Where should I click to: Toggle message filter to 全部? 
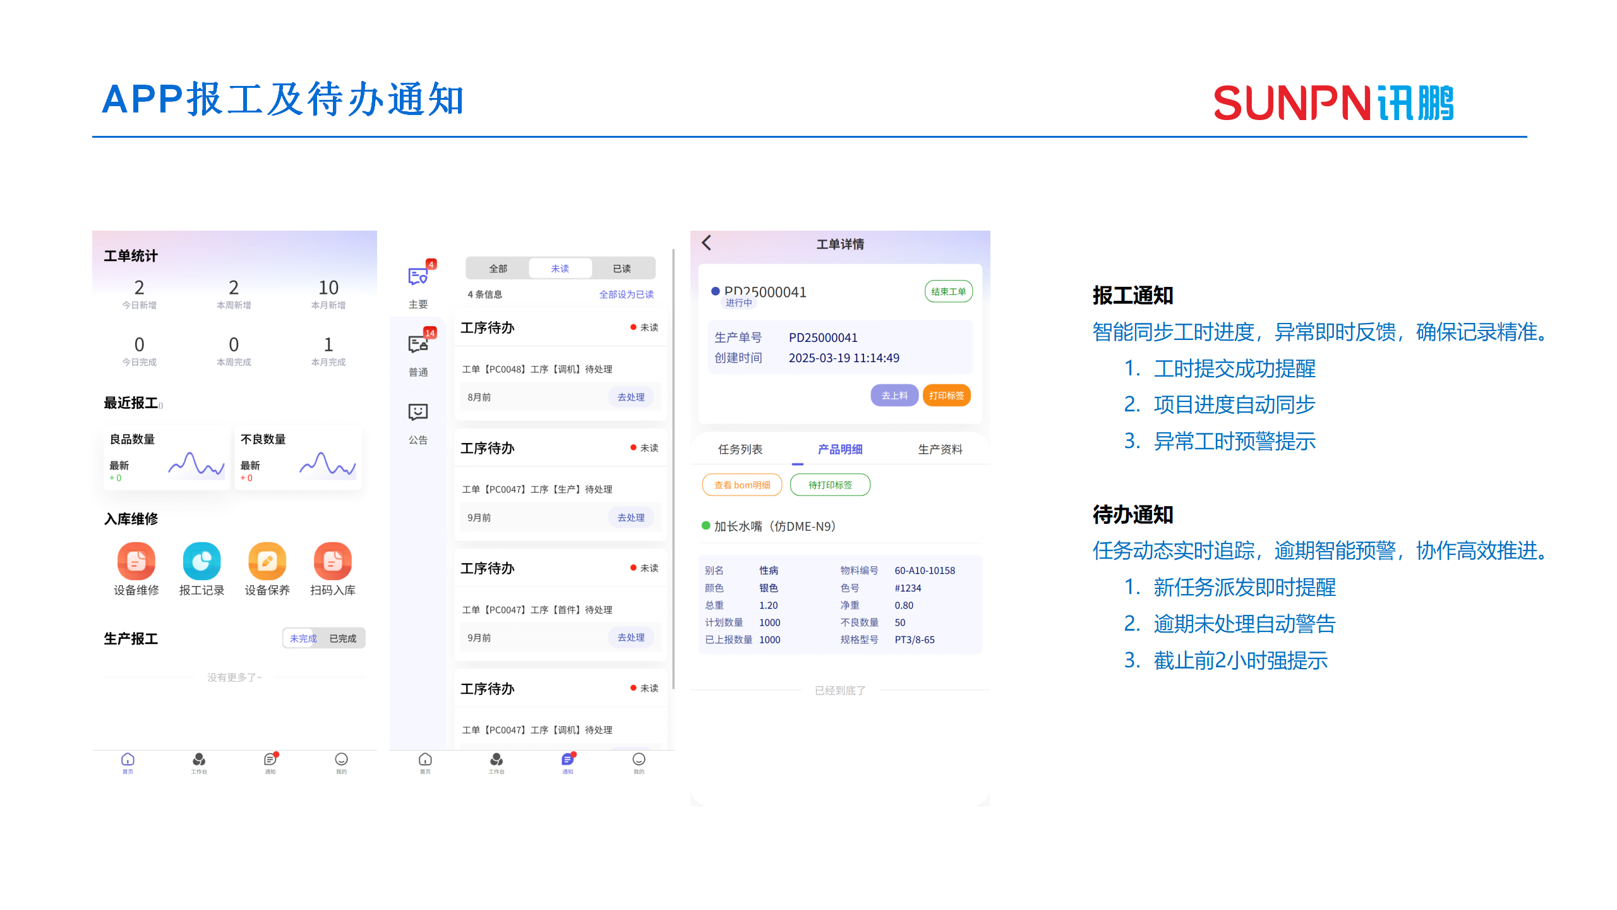tap(498, 268)
